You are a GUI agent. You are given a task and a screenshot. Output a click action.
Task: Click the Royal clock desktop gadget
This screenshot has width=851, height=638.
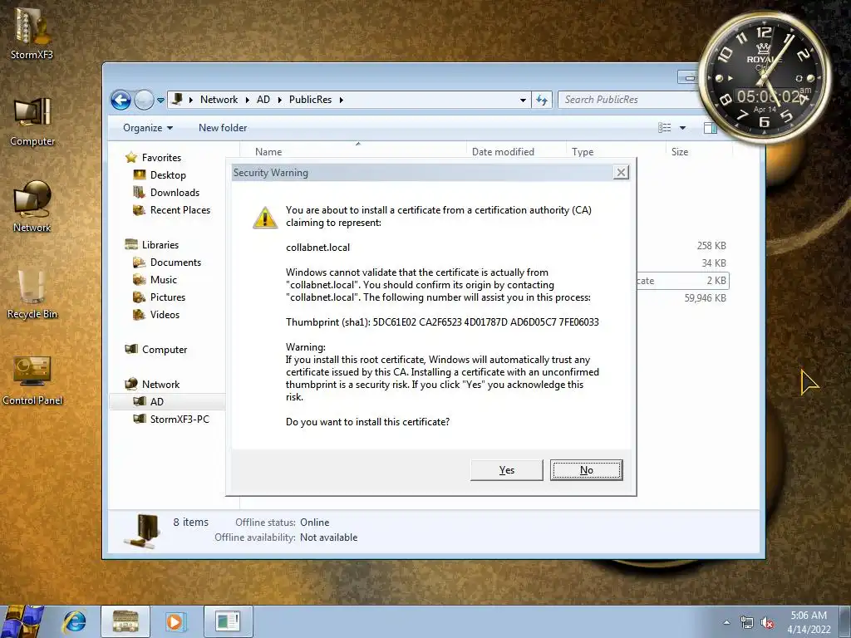tap(765, 77)
